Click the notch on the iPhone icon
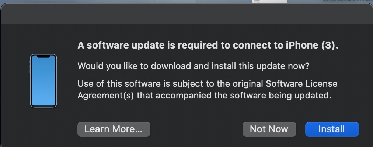373x147 pixels. point(43,57)
